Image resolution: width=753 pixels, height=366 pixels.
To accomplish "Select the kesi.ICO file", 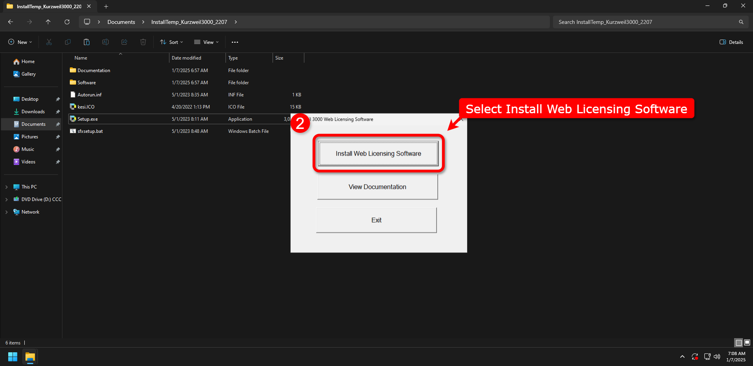I will pyautogui.click(x=86, y=107).
